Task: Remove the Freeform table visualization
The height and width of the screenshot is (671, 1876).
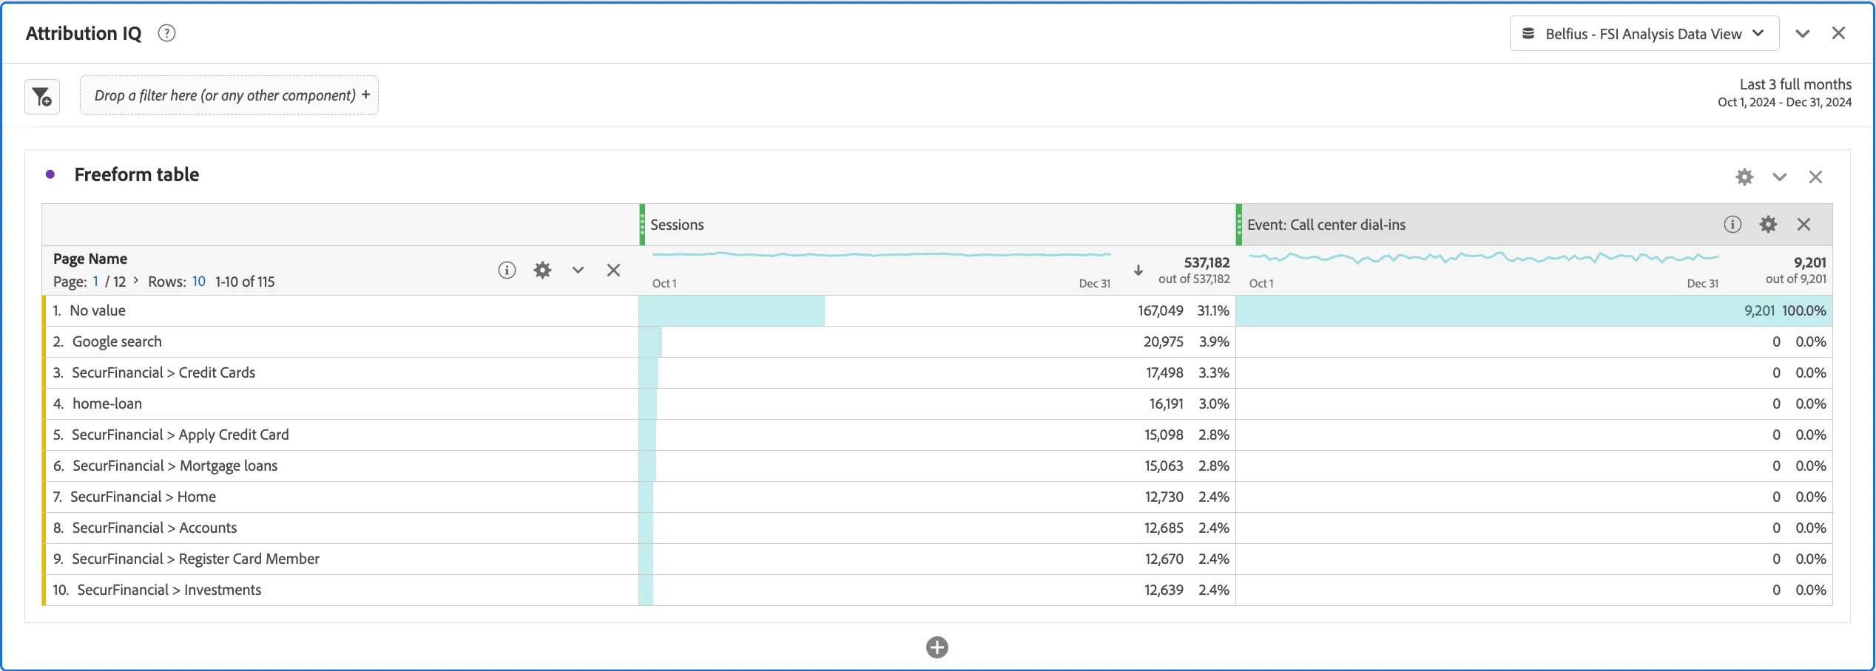Action: coord(1815,177)
